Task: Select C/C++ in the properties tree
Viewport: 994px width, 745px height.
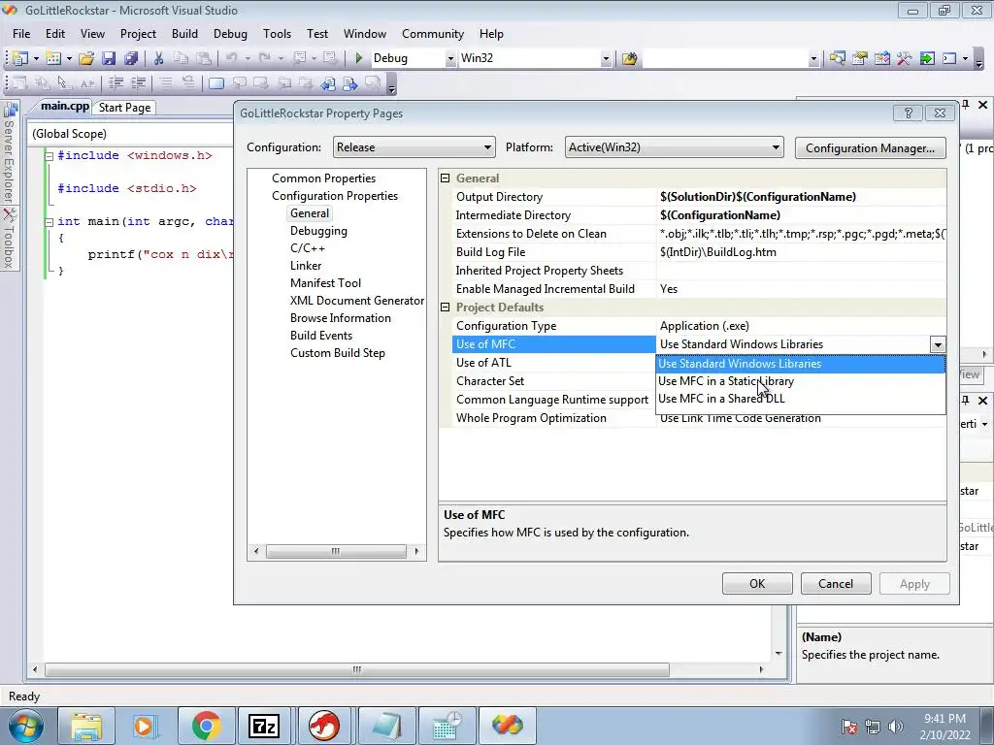Action: click(x=308, y=248)
